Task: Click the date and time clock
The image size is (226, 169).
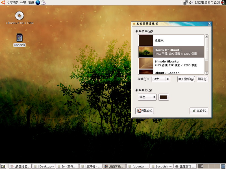Action: click(x=207, y=3)
